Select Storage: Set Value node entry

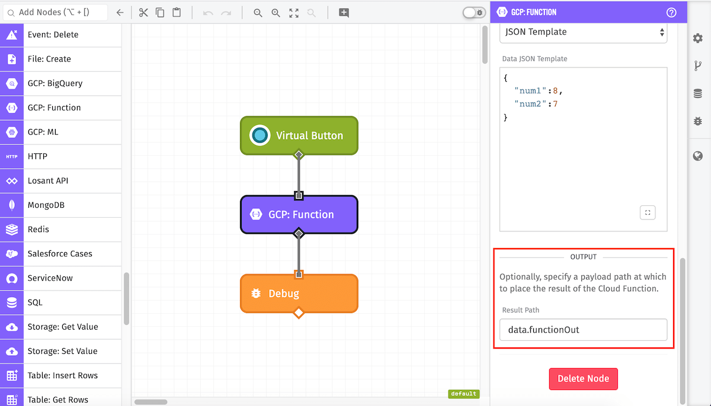pyautogui.click(x=60, y=351)
